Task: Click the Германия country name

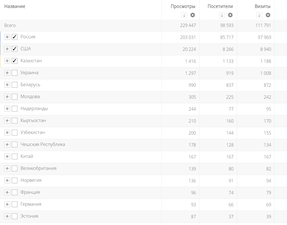Action: (31, 204)
